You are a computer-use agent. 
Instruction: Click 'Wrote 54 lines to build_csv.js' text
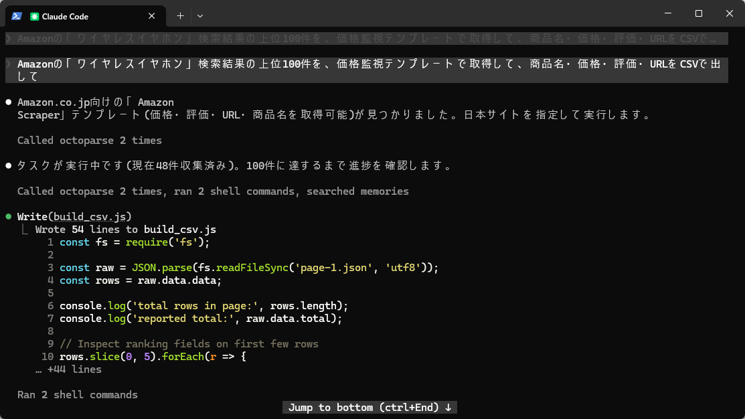pyautogui.click(x=125, y=230)
